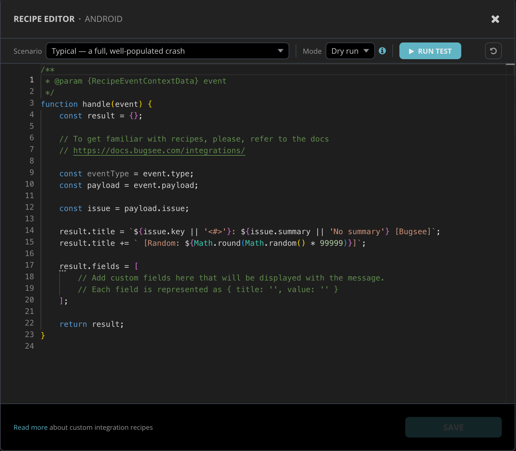Click line number 3 in the gutter
516x451 pixels.
coord(32,103)
